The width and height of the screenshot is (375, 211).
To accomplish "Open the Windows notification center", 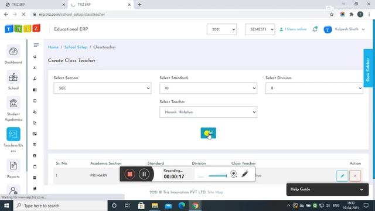I will click(x=366, y=206).
